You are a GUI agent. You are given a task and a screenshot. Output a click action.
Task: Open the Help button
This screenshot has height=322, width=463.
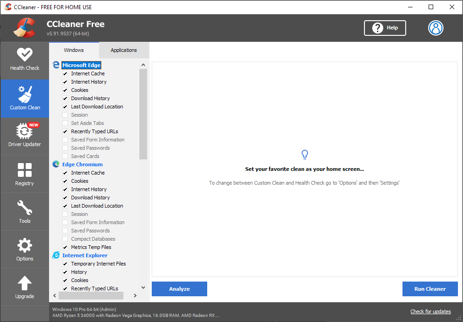[385, 28]
